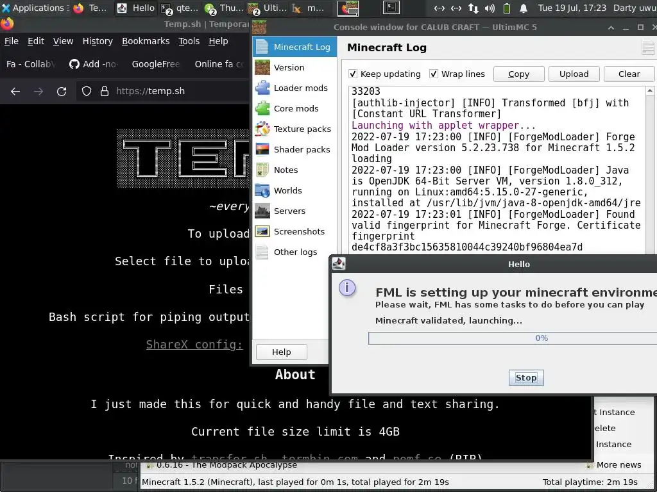
Task: Switch to the Ulti... taskbar item
Action: pyautogui.click(x=266, y=8)
